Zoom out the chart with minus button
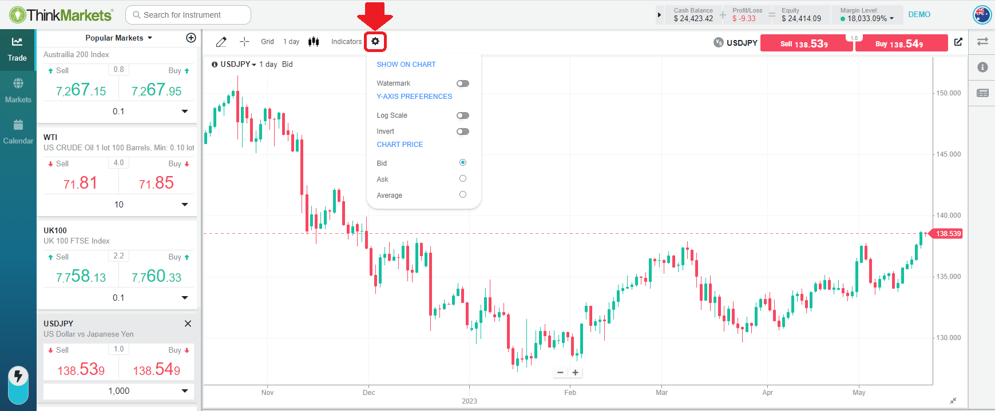Viewport: 995px width, 411px height. (x=560, y=373)
